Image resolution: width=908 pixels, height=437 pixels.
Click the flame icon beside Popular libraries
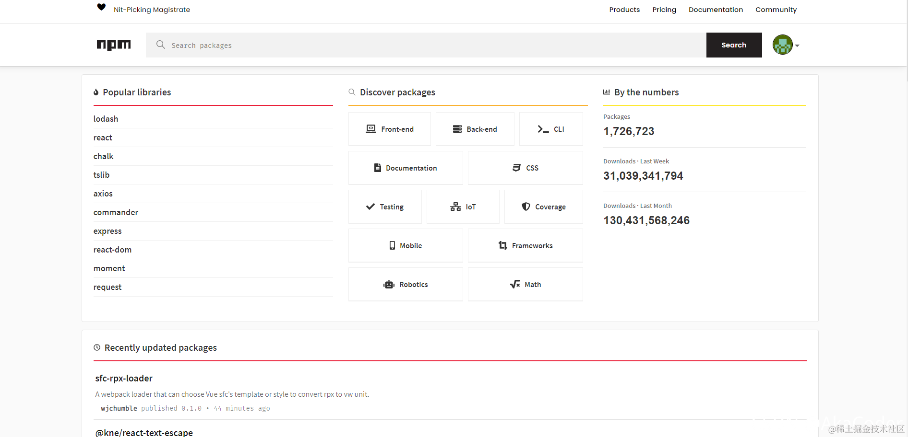(96, 92)
